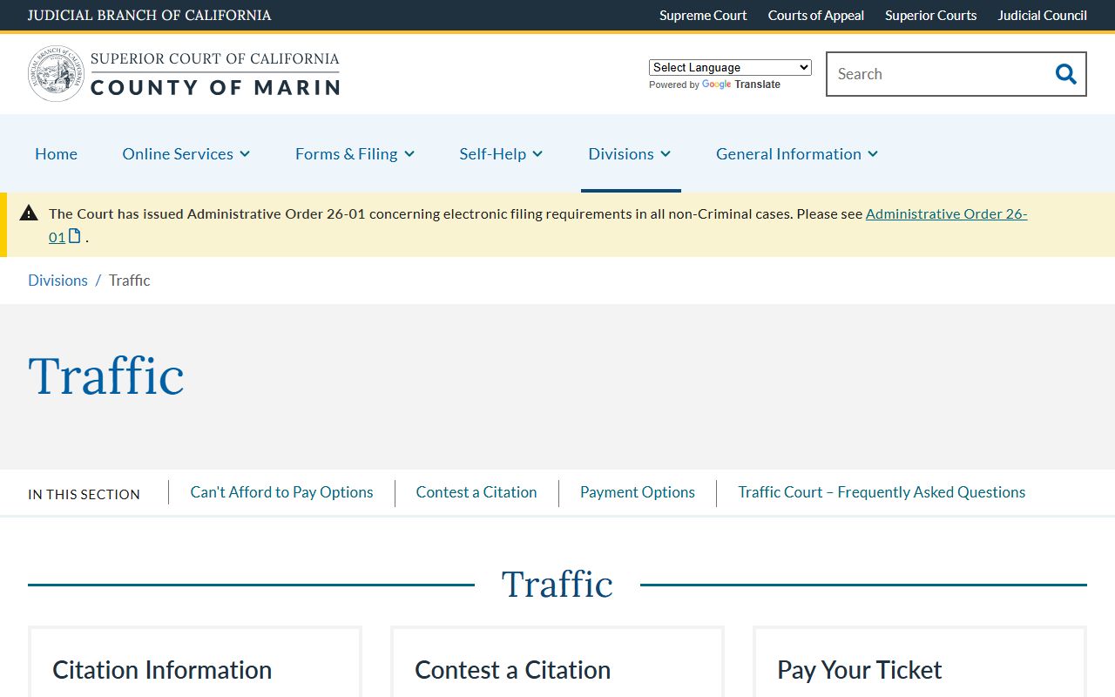The image size is (1115, 697).
Task: Open the Select Language dropdown
Action: tap(730, 67)
